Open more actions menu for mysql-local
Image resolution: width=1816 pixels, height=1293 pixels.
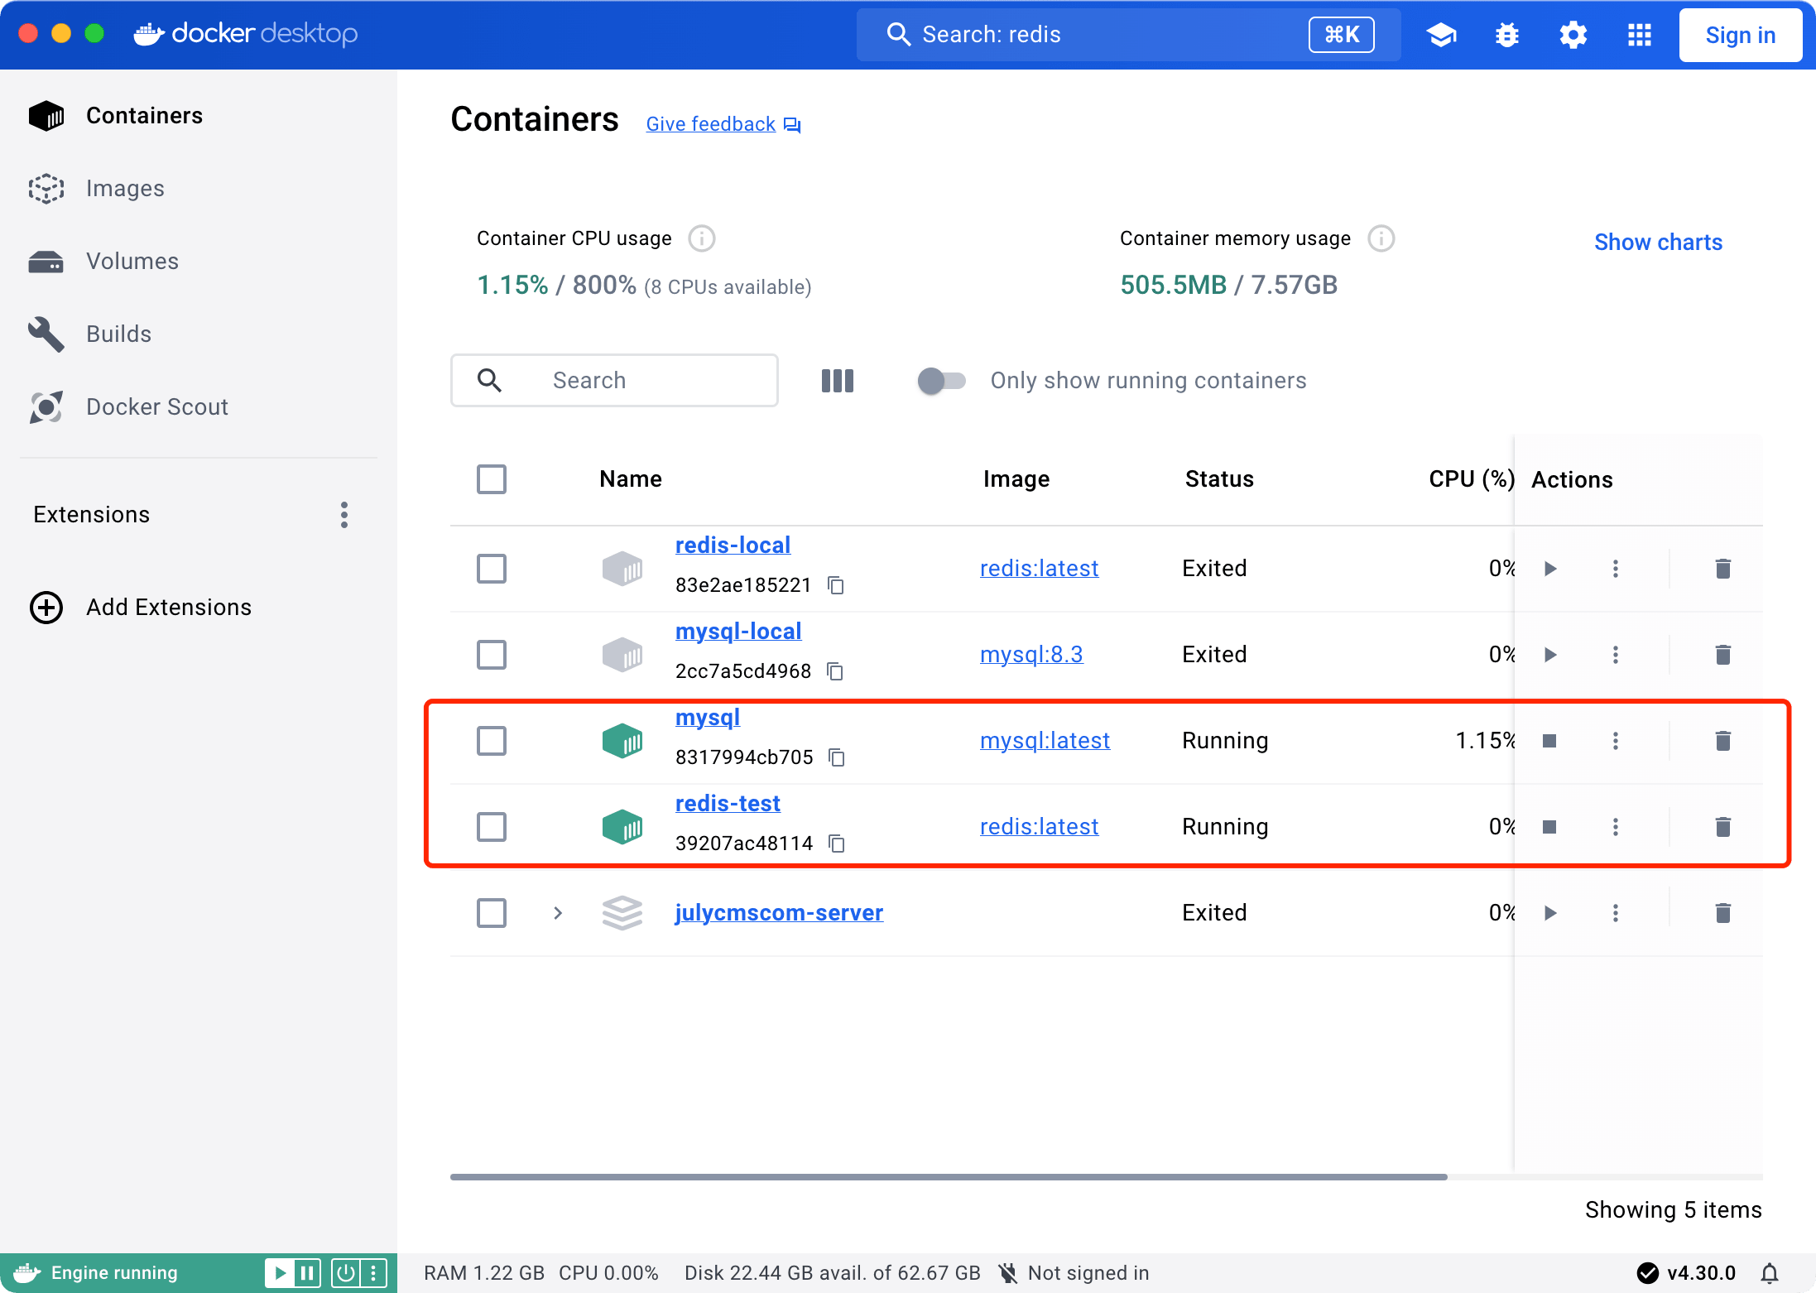(1615, 655)
